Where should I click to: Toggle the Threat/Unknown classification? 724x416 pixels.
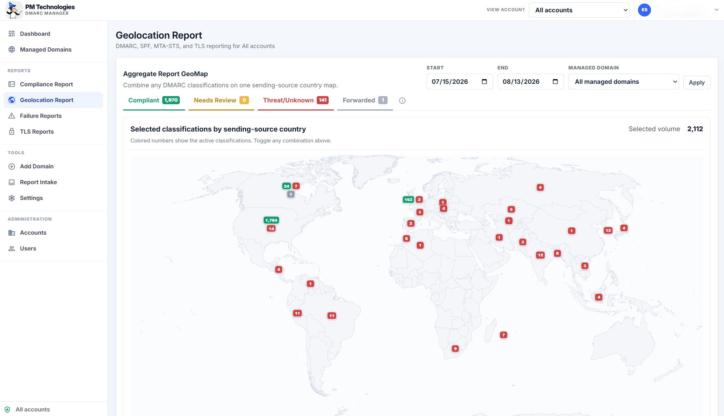click(296, 101)
